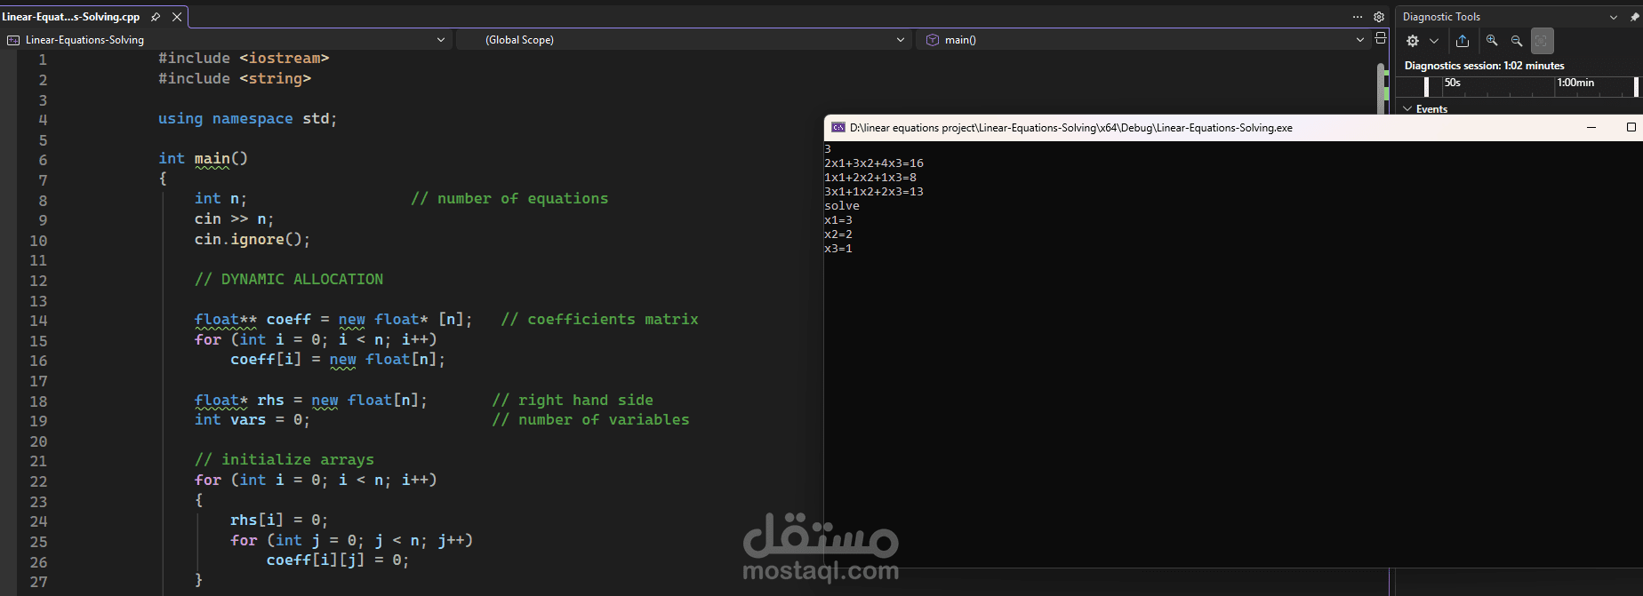This screenshot has width=1643, height=596.
Task: Click '#include <iostream>' code line
Action: click(244, 59)
